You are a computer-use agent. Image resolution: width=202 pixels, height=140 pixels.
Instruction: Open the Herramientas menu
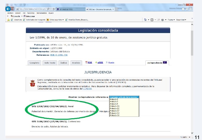click(x=41, y=13)
